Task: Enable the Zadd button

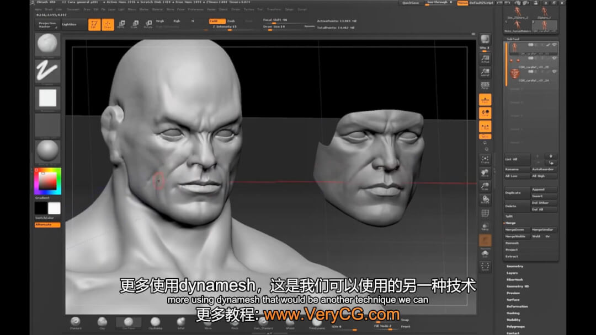Action: 217,21
